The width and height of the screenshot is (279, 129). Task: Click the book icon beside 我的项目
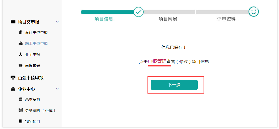pos(21,122)
